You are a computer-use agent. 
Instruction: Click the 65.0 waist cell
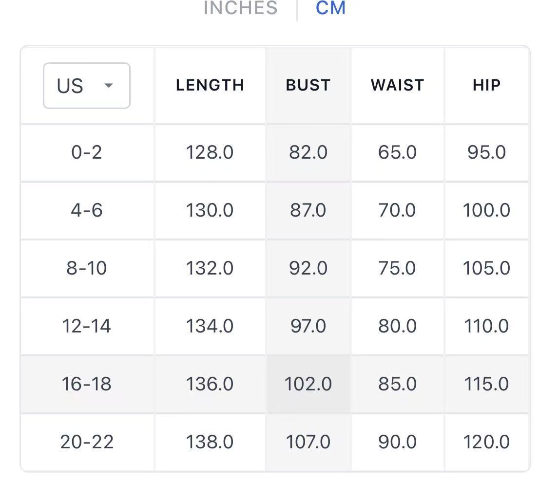coord(397,152)
